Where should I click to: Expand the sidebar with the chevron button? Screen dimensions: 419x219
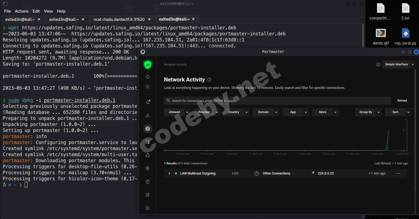tap(148, 87)
